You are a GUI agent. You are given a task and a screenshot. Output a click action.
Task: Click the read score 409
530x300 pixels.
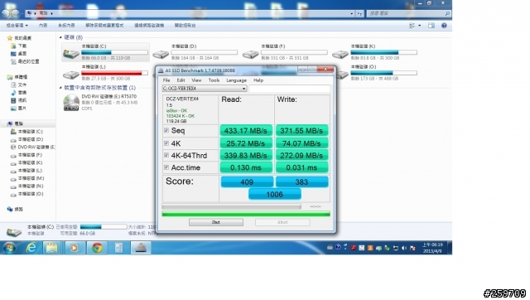click(x=247, y=182)
